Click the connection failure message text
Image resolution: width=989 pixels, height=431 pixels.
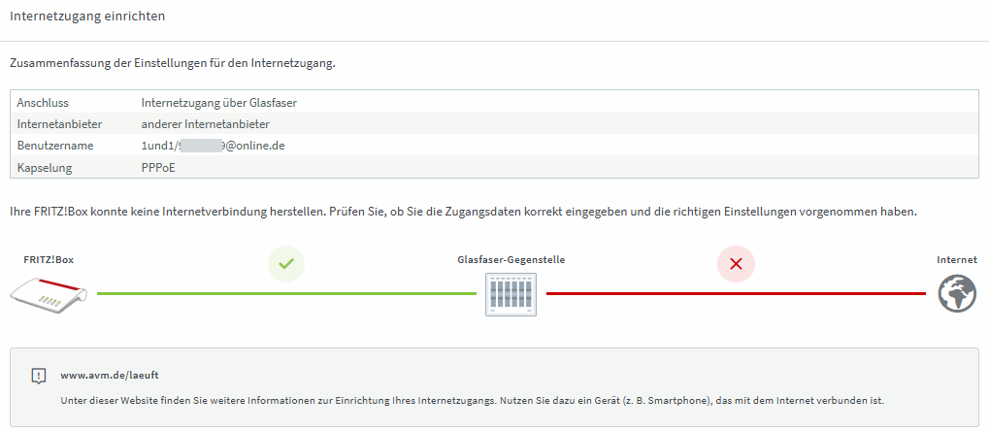(463, 212)
